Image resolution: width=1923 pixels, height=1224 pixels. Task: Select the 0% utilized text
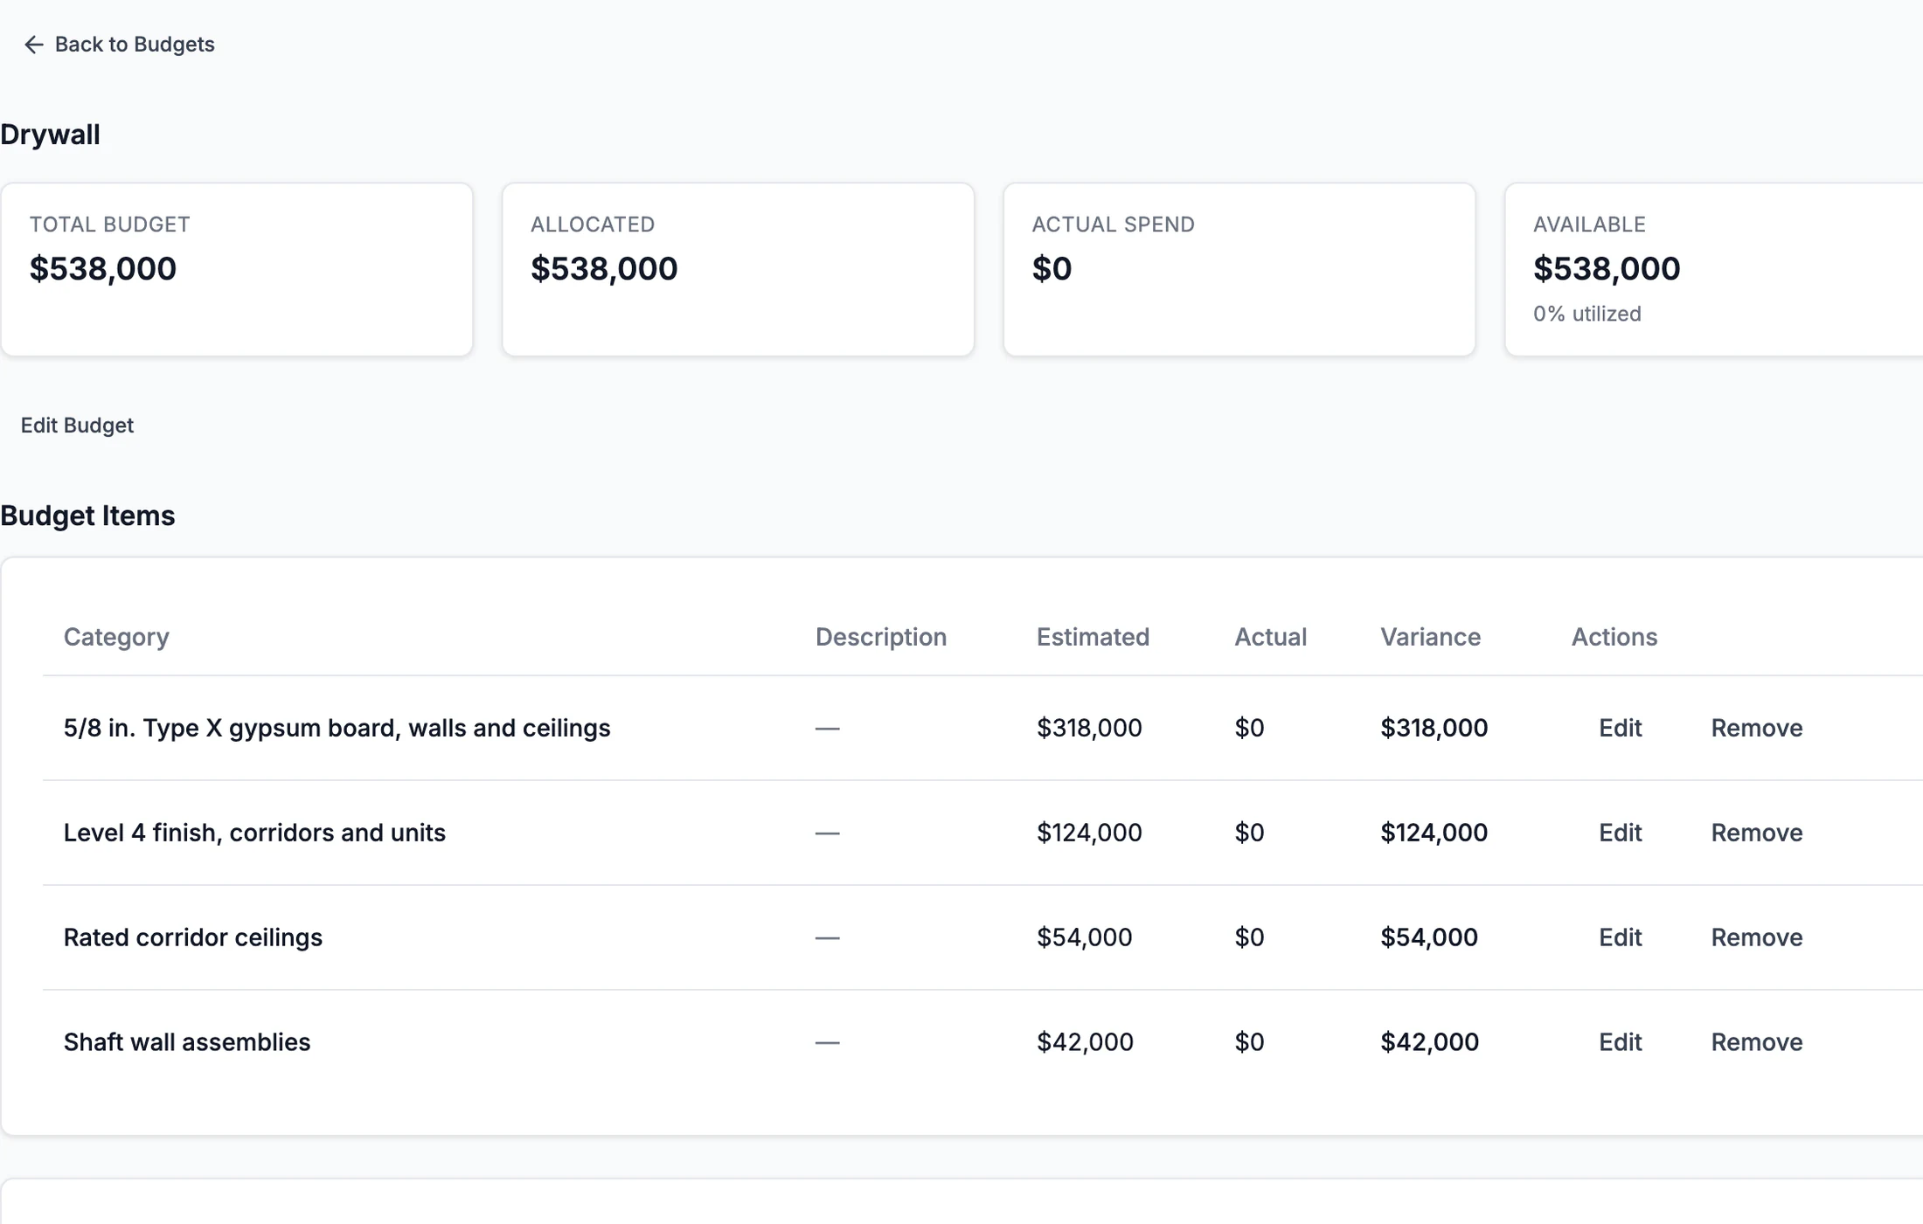1587,314
